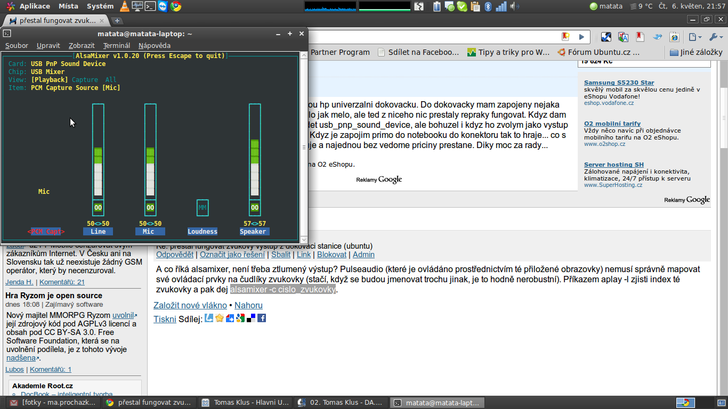Open the browser page menu dropdown
The width and height of the screenshot is (728, 409).
pos(695,37)
